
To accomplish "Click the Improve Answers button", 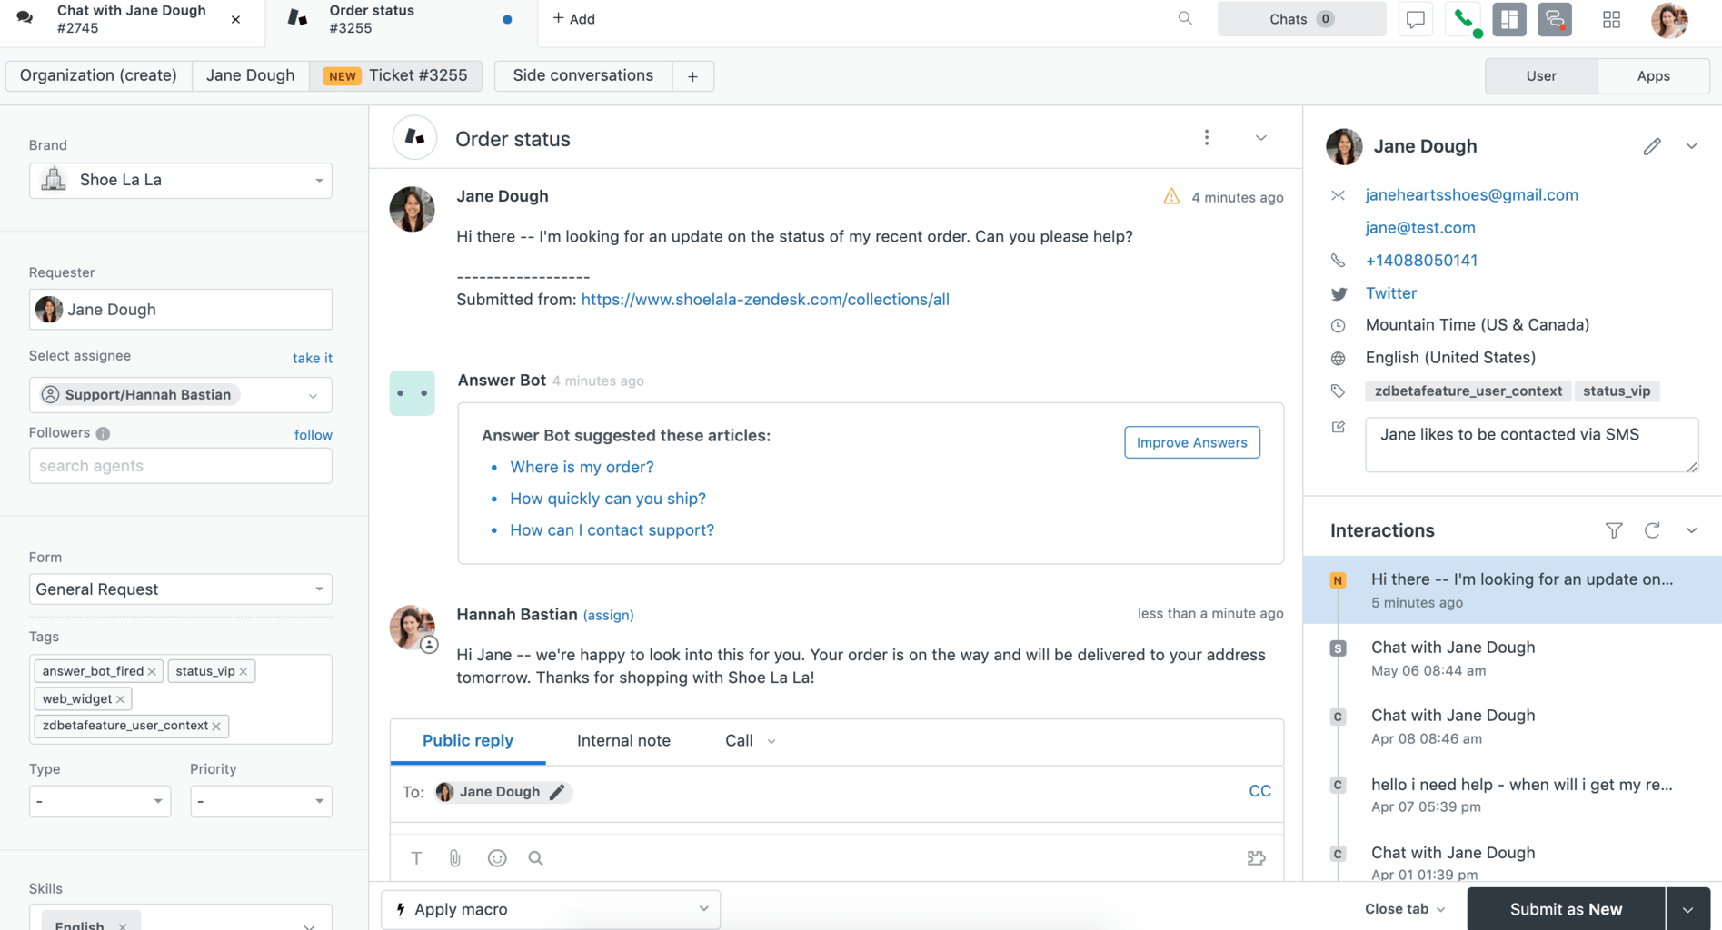I will tap(1191, 442).
